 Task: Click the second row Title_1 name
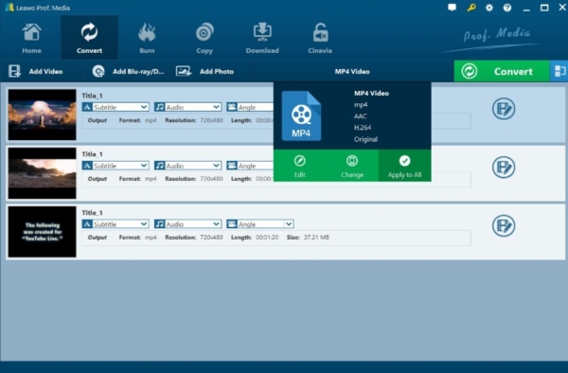pos(92,154)
